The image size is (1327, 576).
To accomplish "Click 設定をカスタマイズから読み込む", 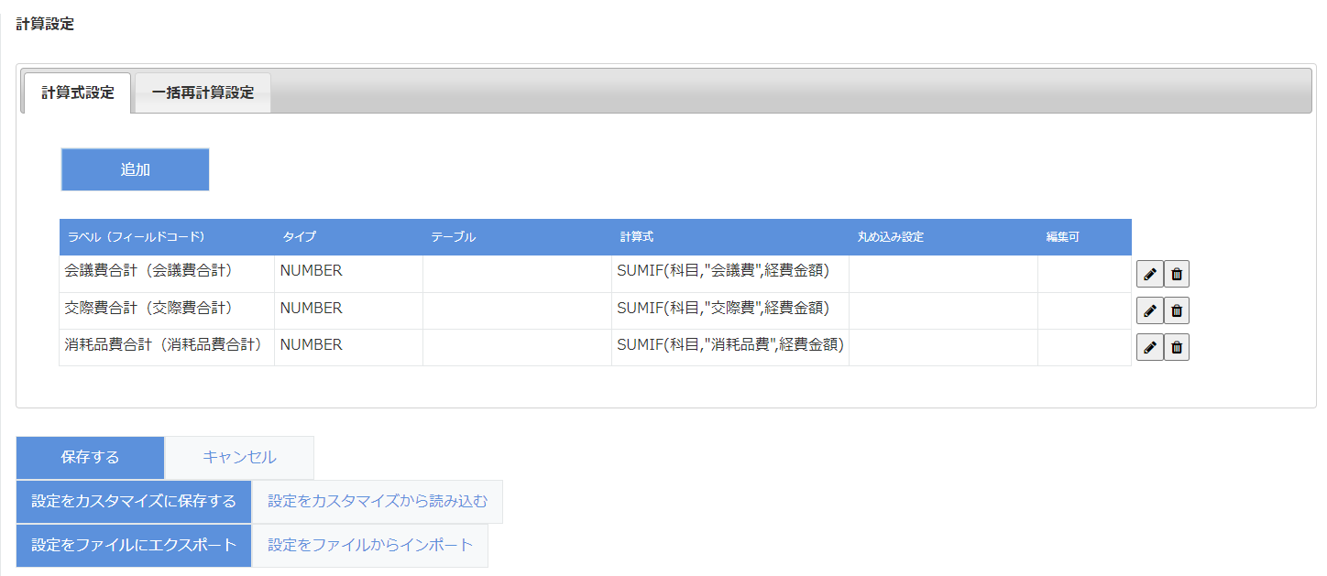I will [378, 501].
